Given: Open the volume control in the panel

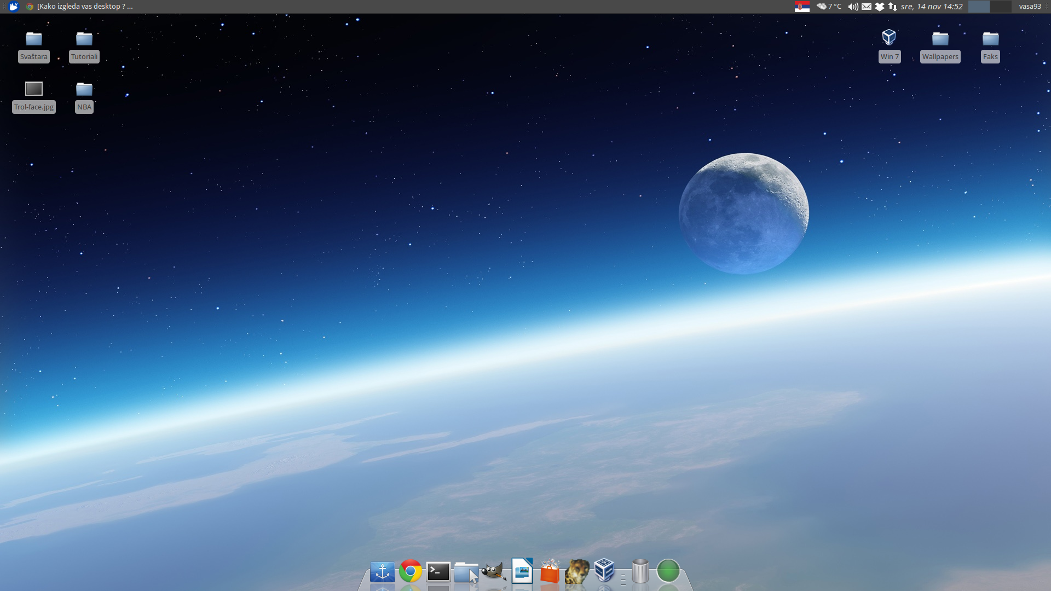Looking at the screenshot, I should [853, 7].
